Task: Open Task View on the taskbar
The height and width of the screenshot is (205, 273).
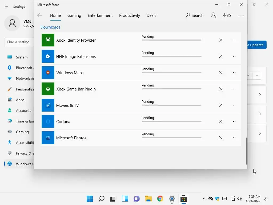Action: pos(113,199)
